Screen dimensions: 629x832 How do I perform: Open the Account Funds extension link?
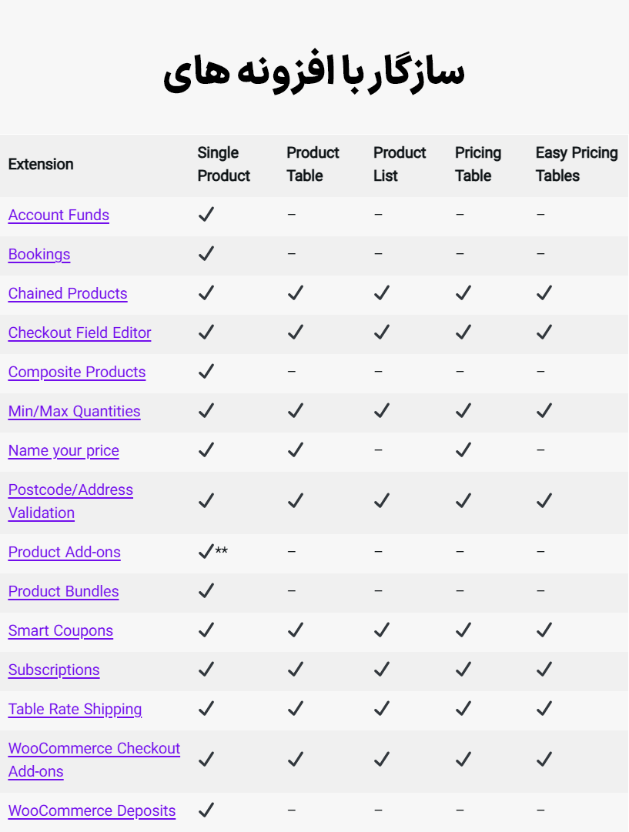[59, 216]
